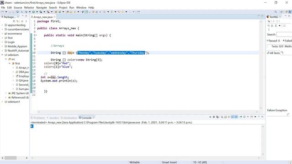Click the Clear Console icon
Viewport: 292px width, 164px height.
[x=222, y=117]
